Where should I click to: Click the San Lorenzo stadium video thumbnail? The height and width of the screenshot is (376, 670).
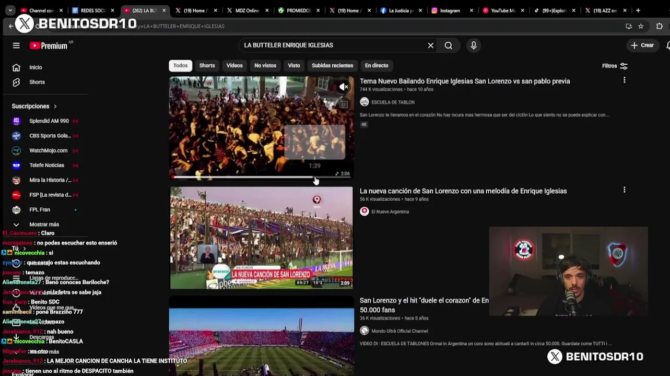click(x=261, y=336)
